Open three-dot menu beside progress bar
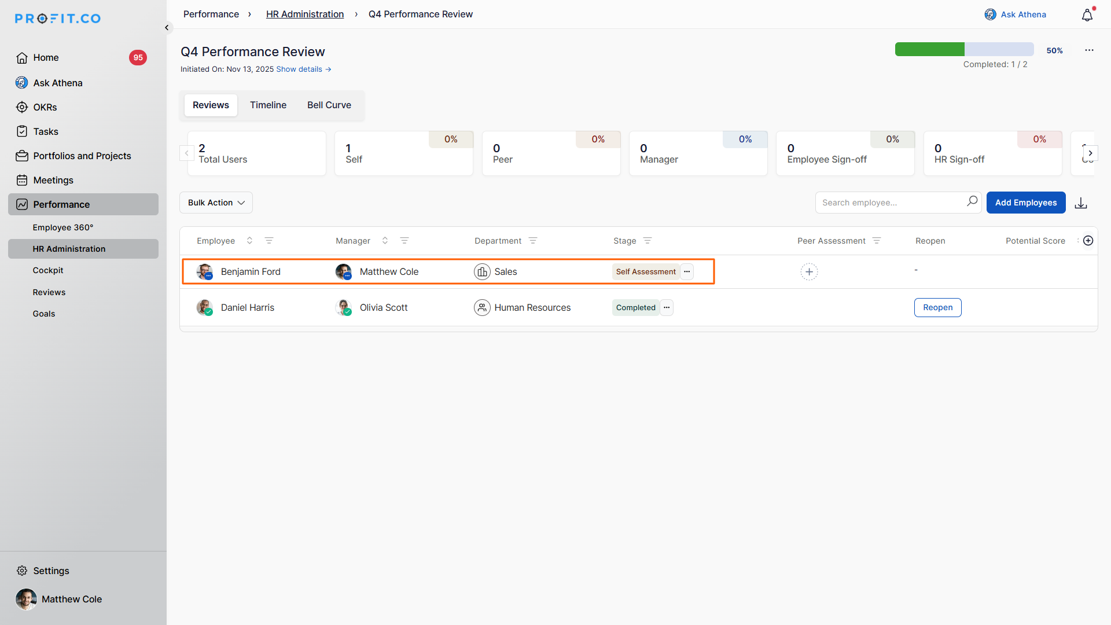Screen dimensions: 1111x625 click(x=1089, y=50)
